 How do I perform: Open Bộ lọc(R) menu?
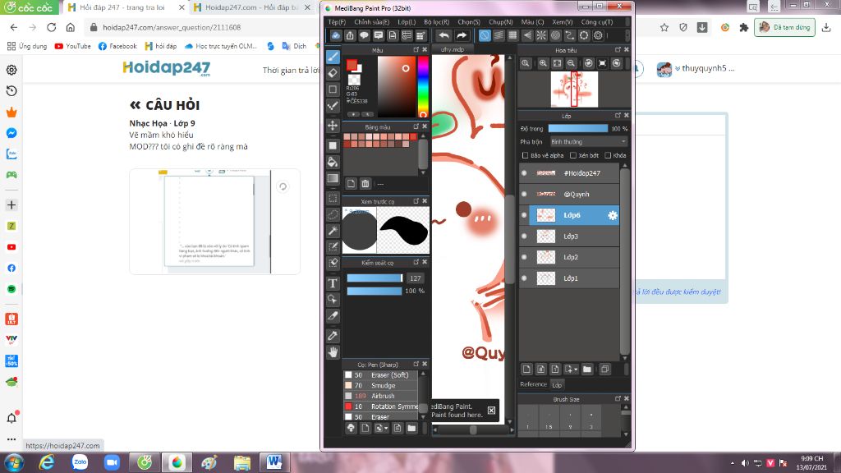(437, 22)
